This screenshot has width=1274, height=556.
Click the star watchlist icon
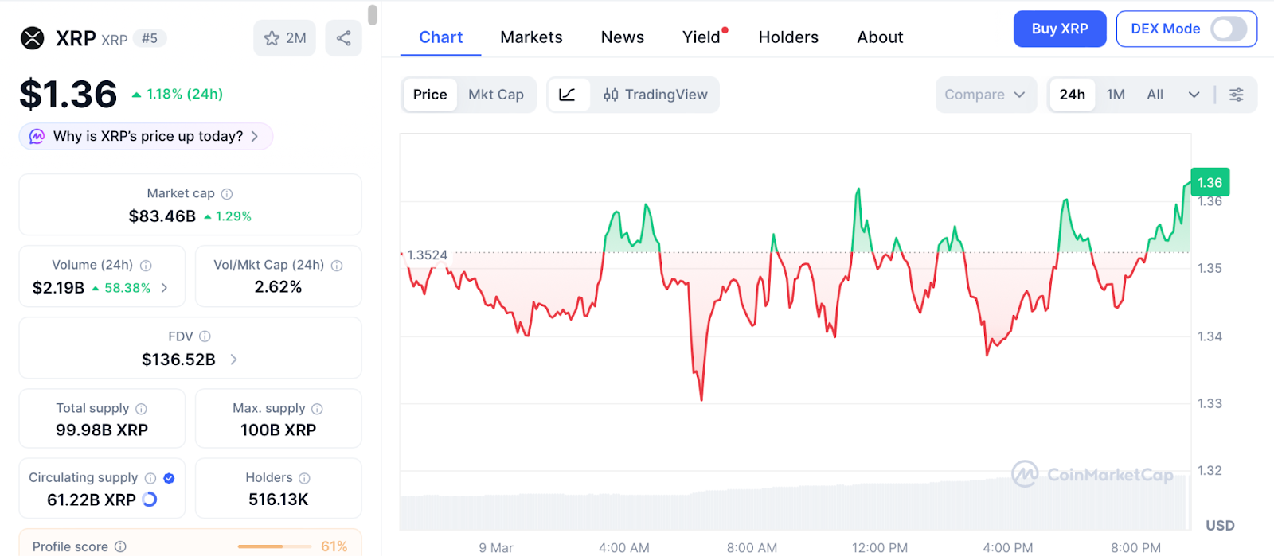click(272, 38)
